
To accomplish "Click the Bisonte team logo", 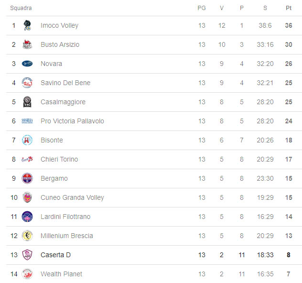I will point(27,140).
